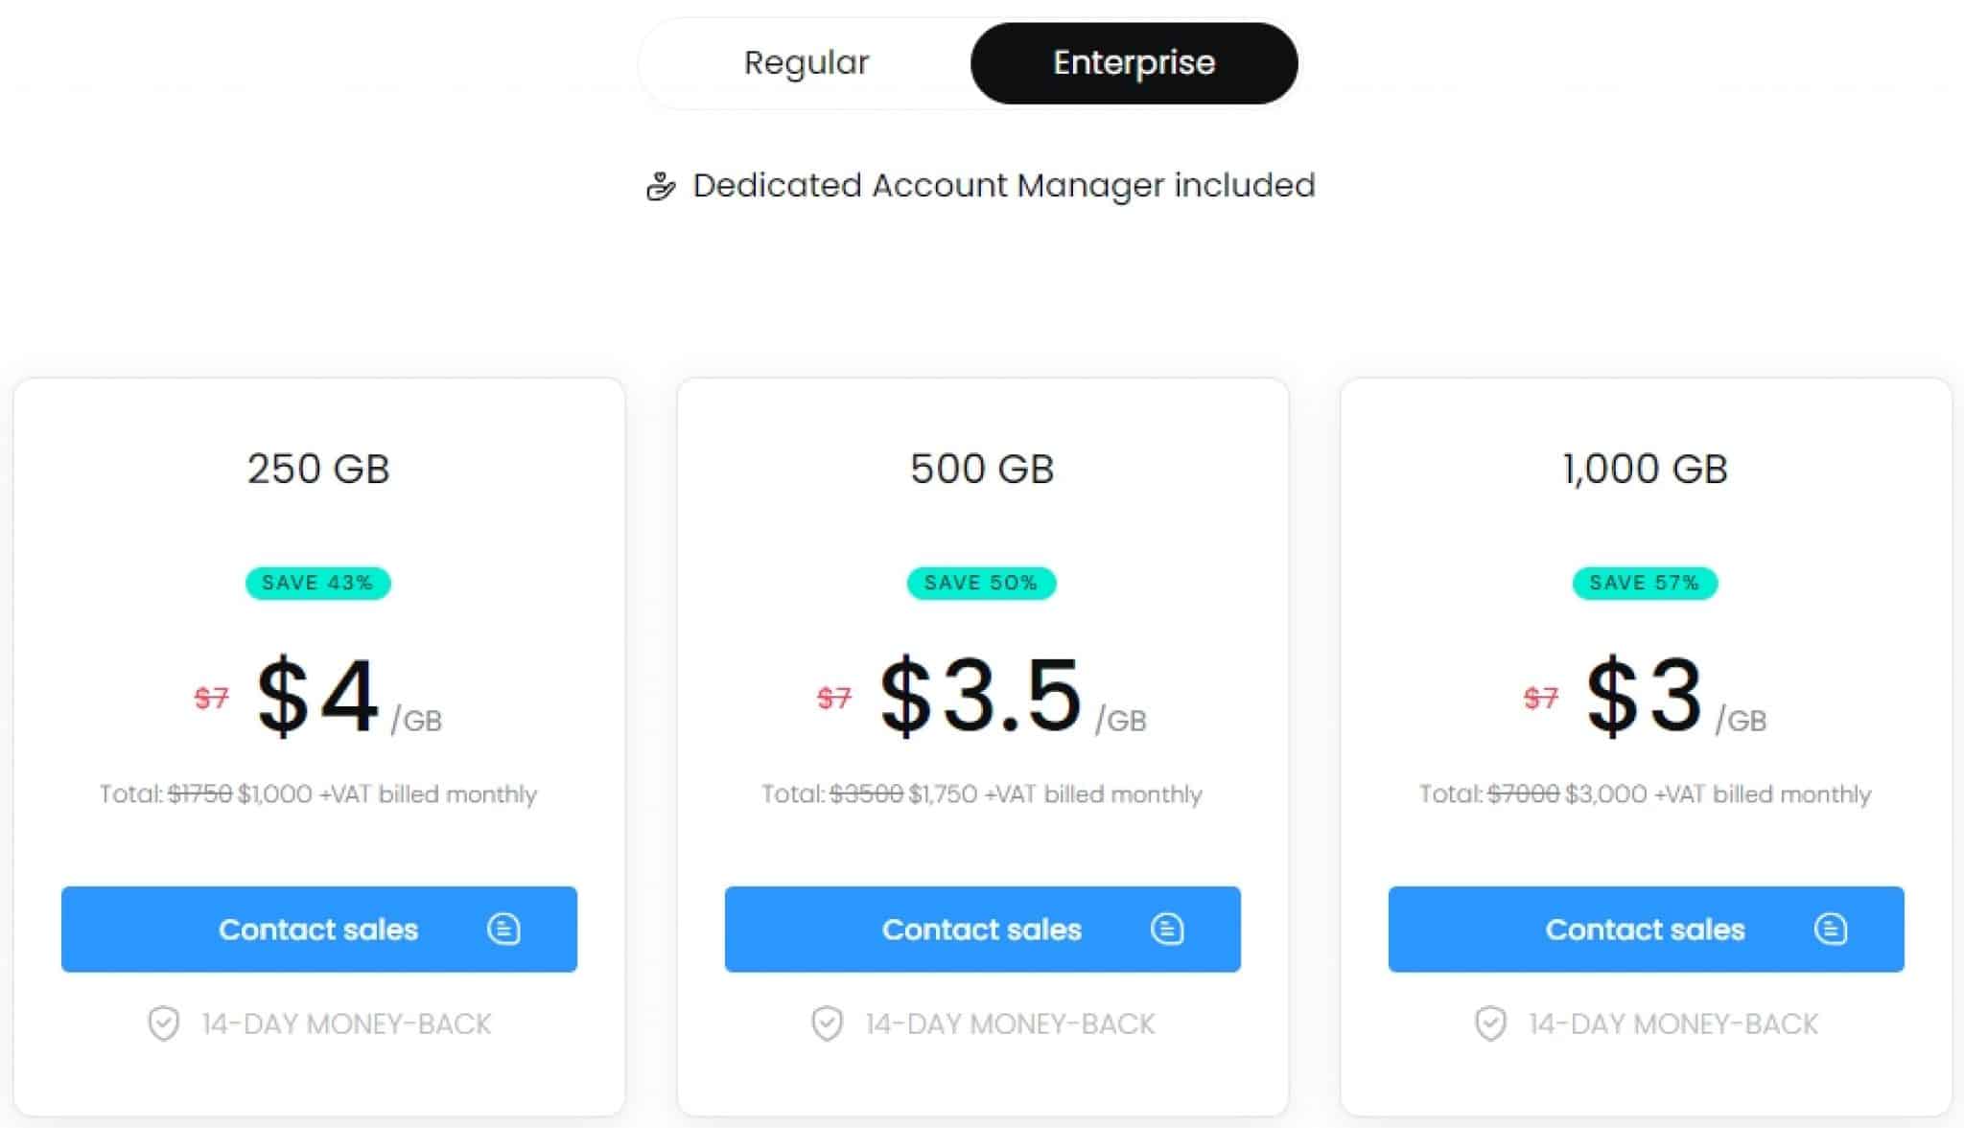The image size is (1964, 1128).
Task: Click the shield icon beside 1,000 GB money-back text
Action: coord(1489,1024)
